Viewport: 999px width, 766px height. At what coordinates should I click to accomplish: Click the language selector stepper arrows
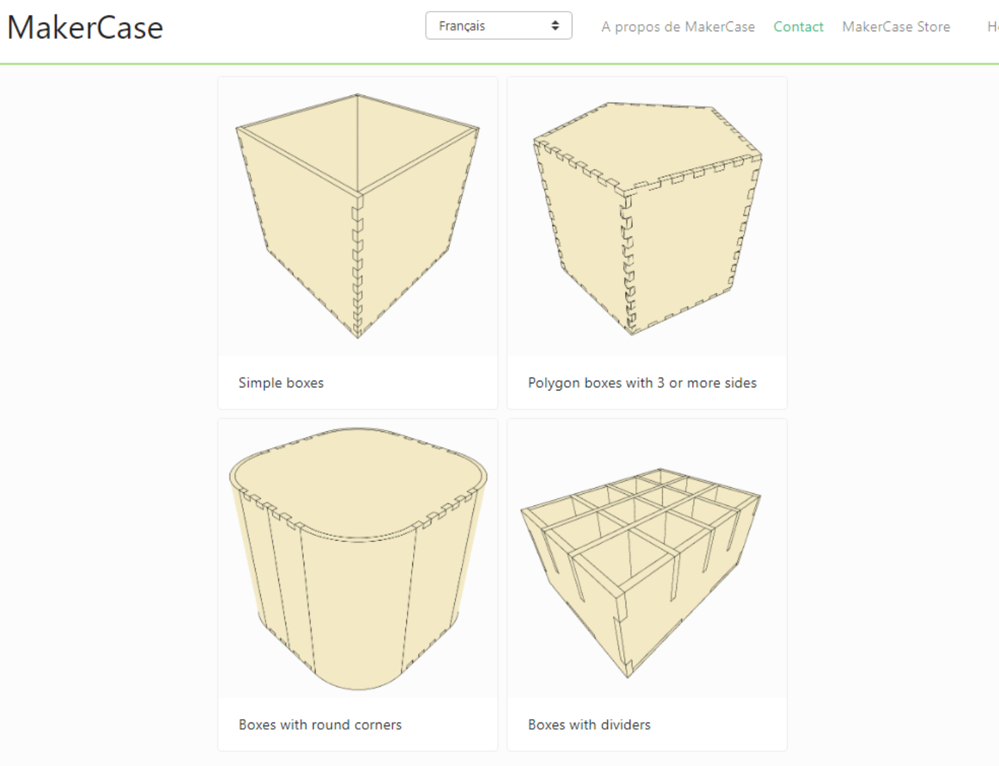click(x=555, y=25)
